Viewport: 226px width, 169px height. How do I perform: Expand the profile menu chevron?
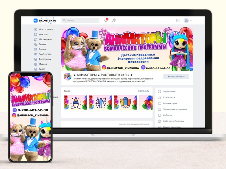tap(191, 21)
